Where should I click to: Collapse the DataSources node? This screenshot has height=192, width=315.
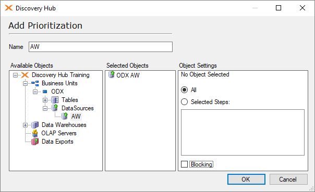tap(45, 108)
